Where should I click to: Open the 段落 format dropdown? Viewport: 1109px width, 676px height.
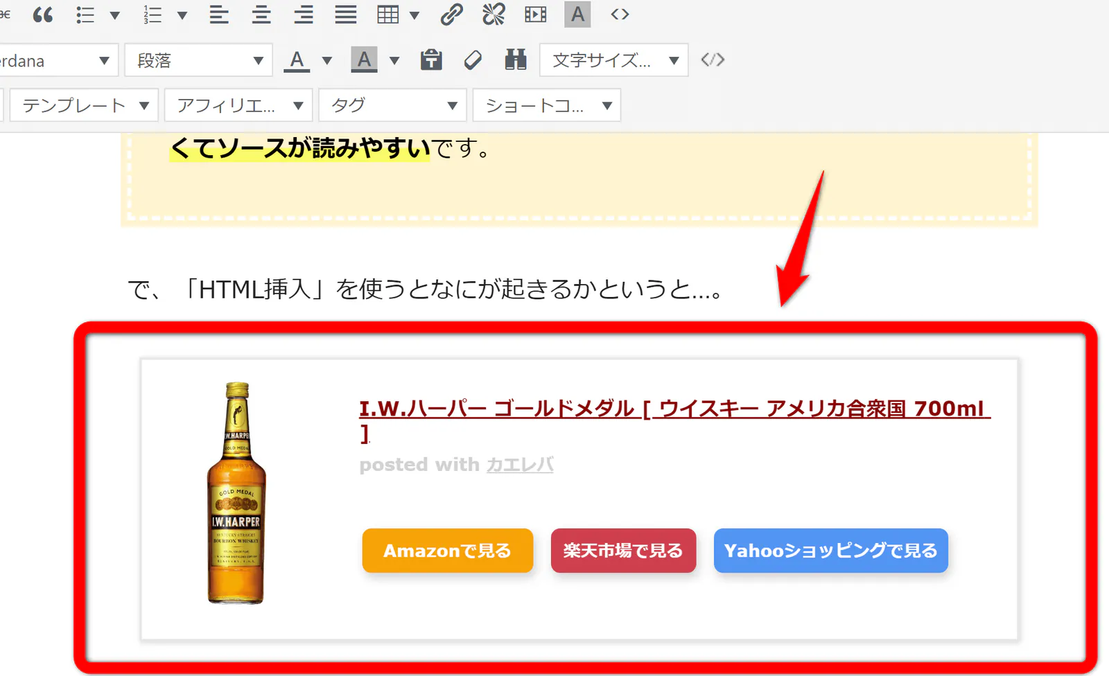pos(199,60)
